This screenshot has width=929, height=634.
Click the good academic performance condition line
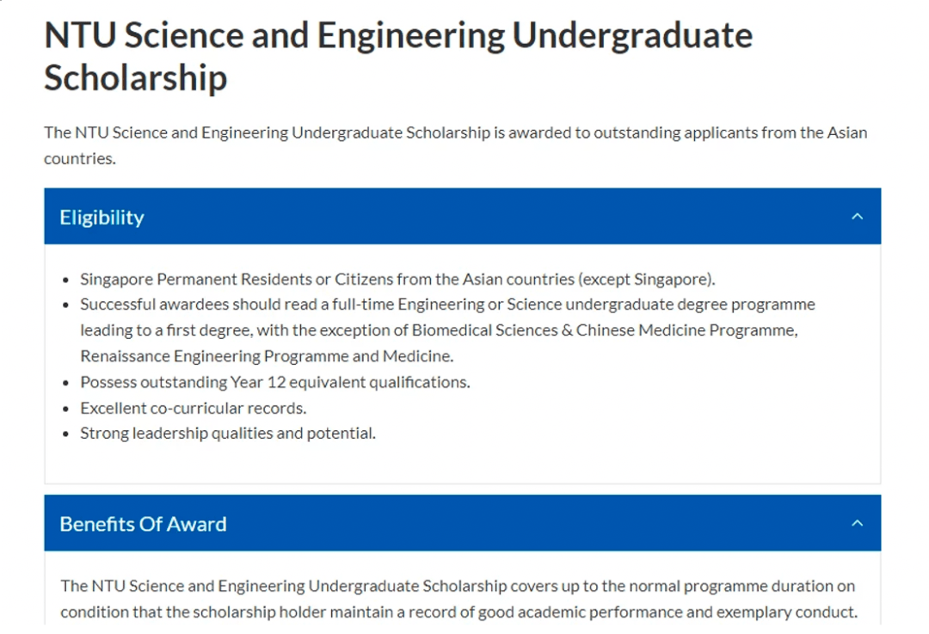coord(458,612)
